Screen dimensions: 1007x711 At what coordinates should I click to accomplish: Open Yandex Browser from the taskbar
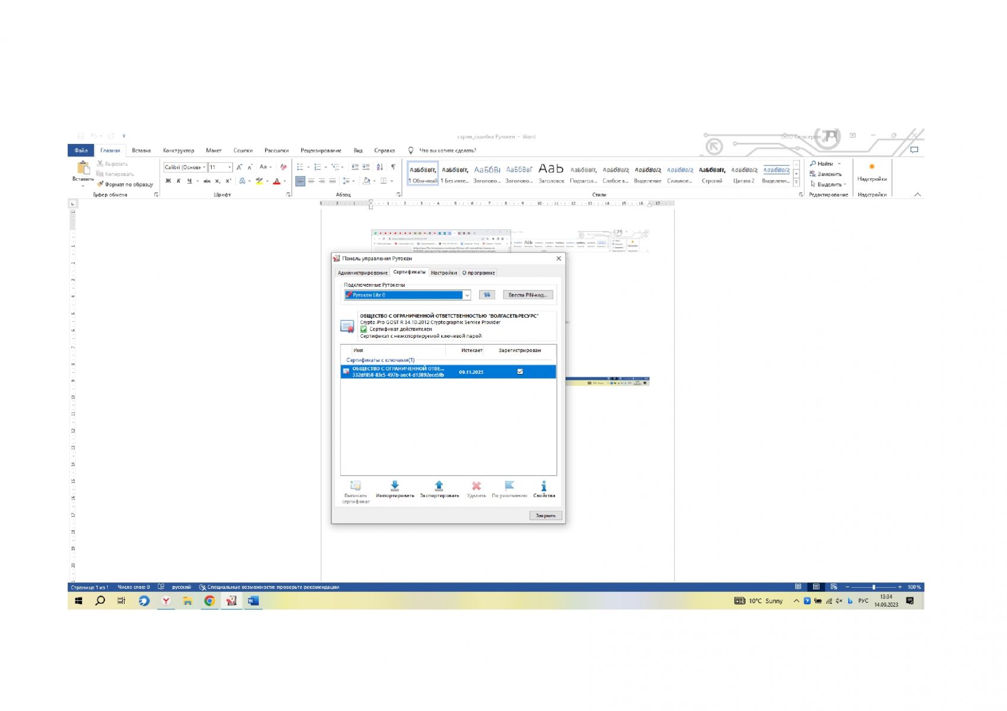click(x=165, y=601)
